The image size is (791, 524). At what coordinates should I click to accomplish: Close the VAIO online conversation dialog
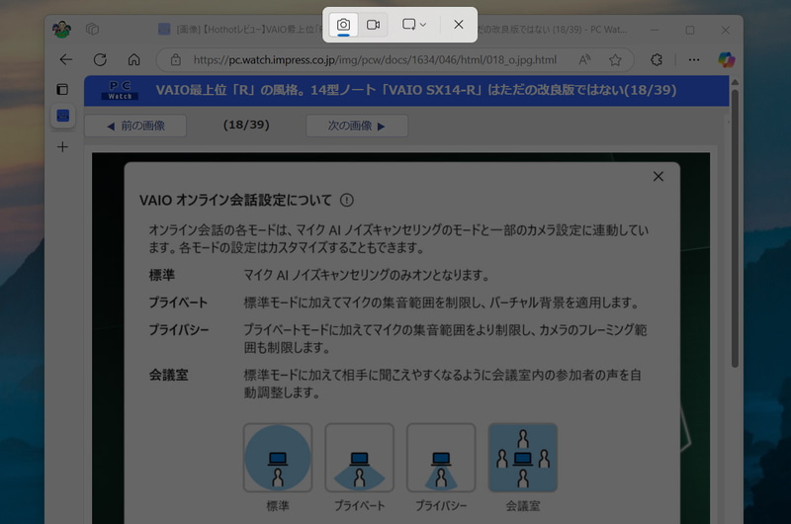tap(658, 177)
